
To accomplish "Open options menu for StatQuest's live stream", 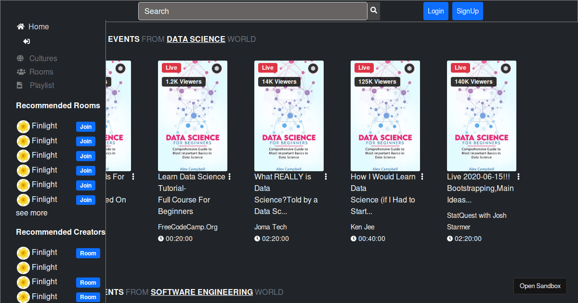I will tap(519, 177).
